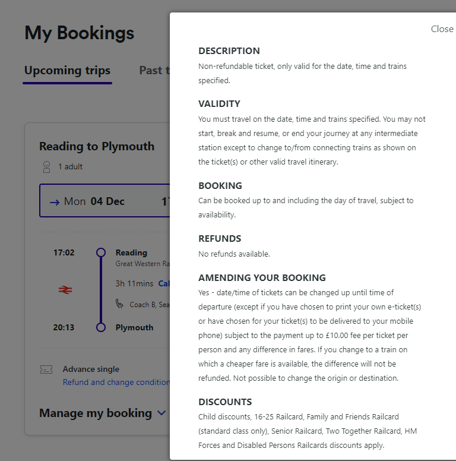Select the Mon 04 Dec journey box
This screenshot has width=456, height=461.
pyautogui.click(x=104, y=201)
